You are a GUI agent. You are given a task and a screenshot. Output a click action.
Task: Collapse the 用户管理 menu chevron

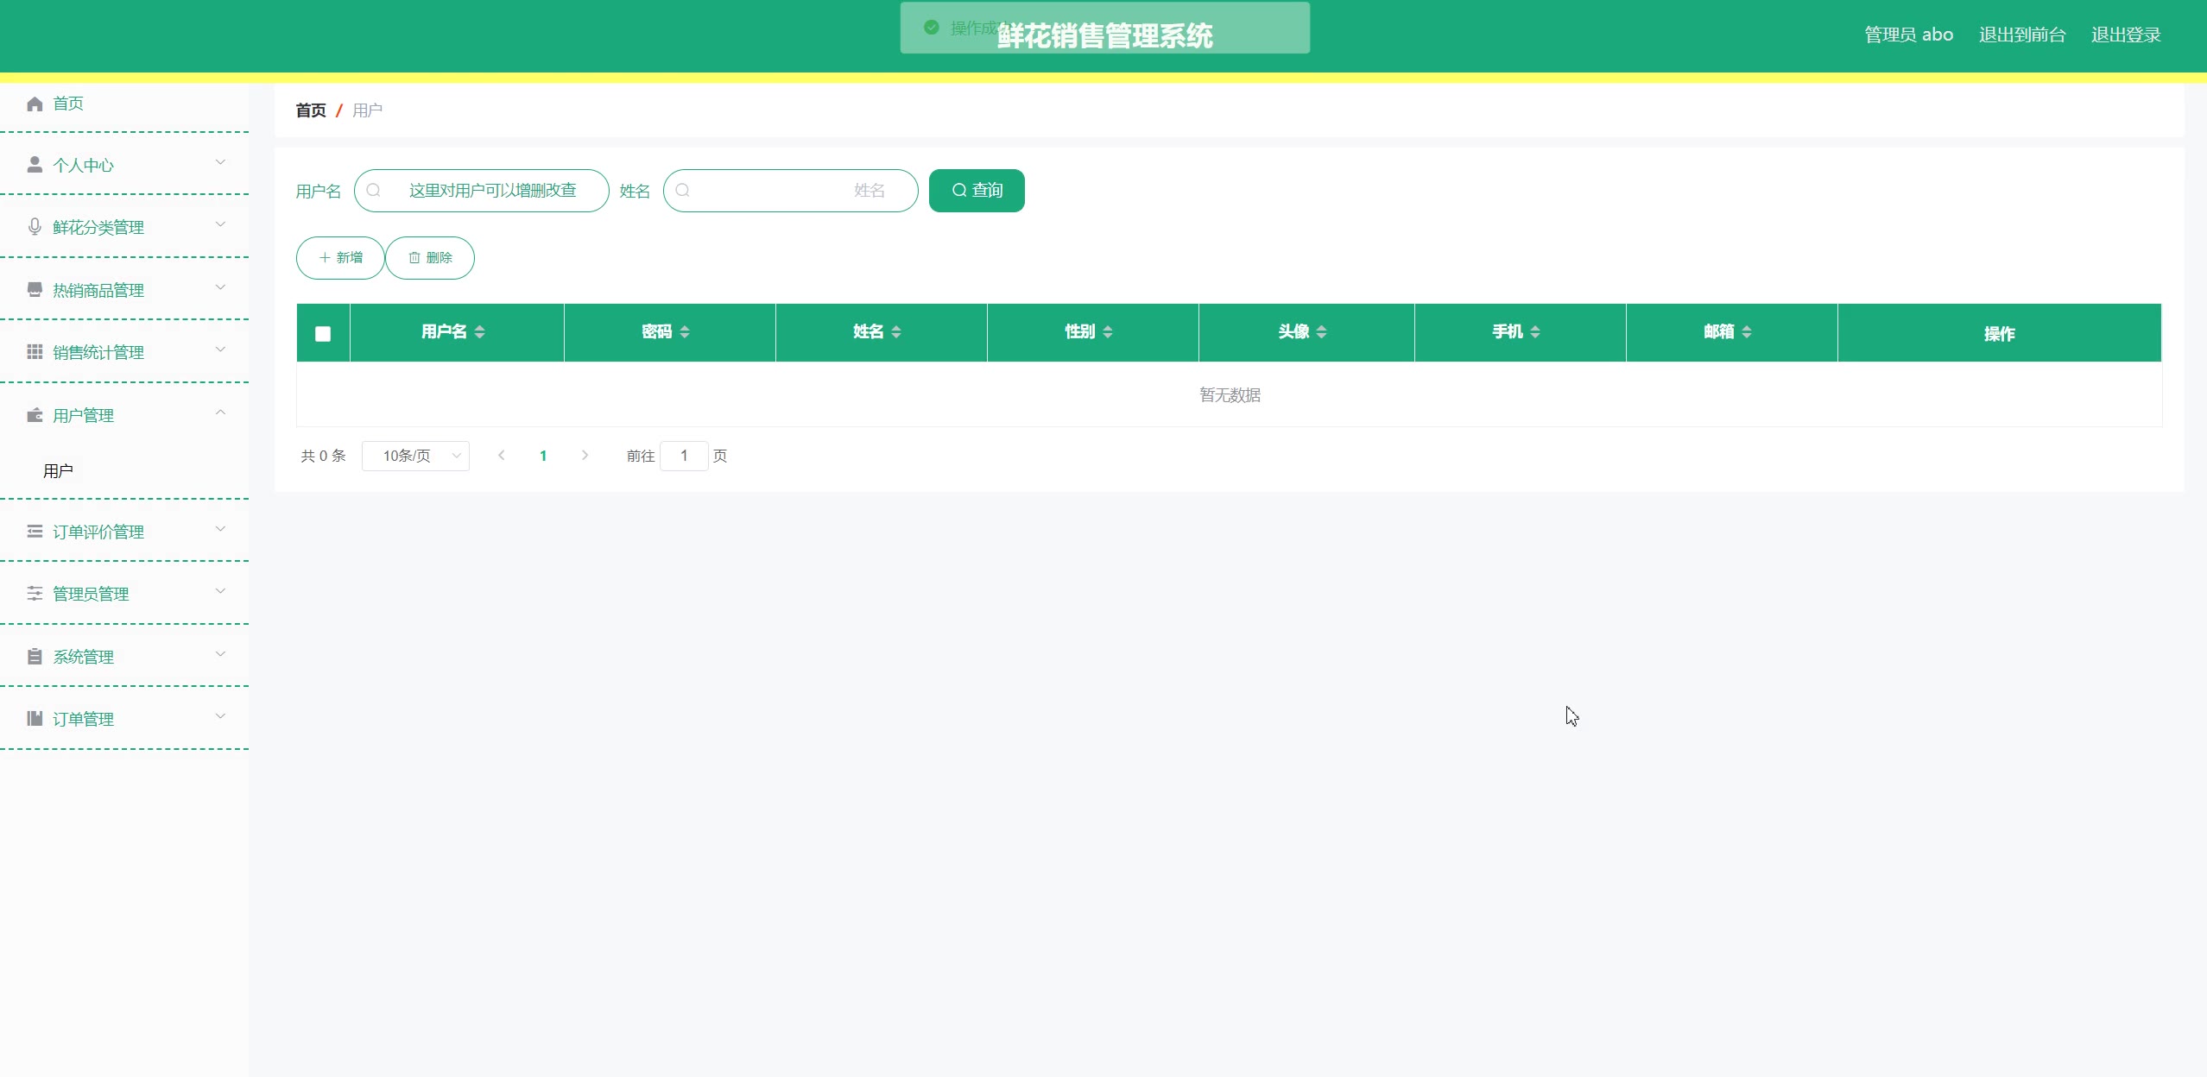point(220,413)
